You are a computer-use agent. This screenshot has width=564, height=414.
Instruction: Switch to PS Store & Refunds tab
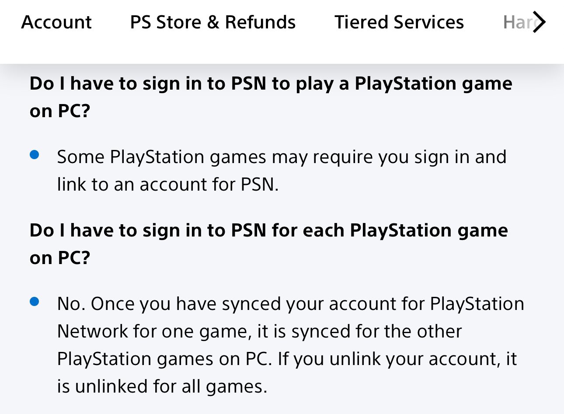point(213,22)
